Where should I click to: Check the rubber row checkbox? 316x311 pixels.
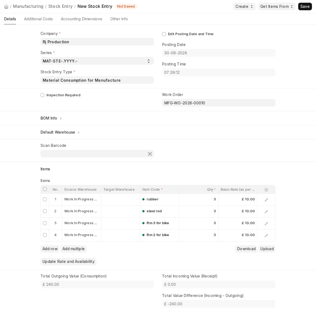coord(45,199)
